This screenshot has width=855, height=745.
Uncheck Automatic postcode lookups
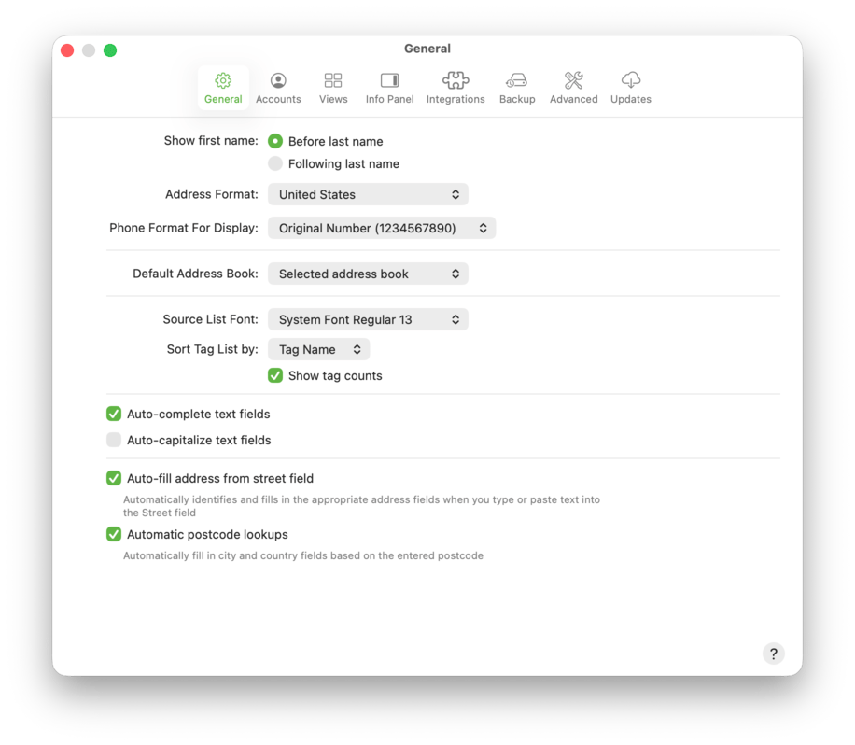pyautogui.click(x=114, y=534)
